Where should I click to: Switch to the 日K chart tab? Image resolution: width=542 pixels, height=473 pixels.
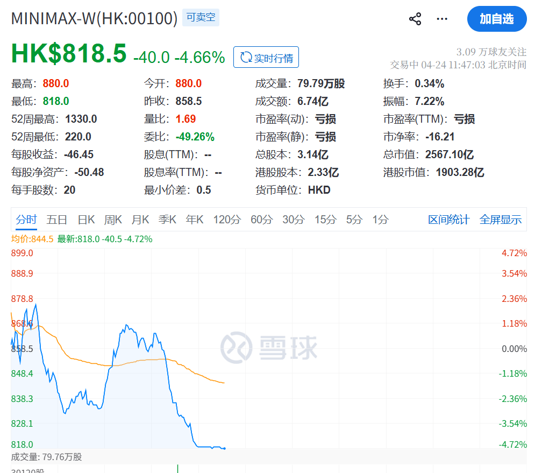86,220
